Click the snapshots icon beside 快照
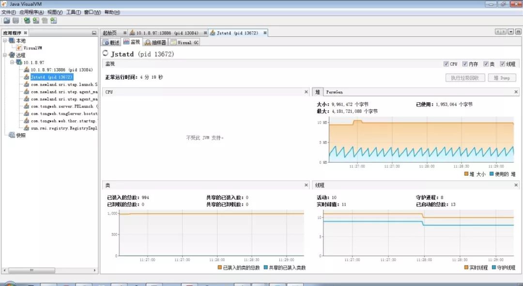 pos(12,135)
